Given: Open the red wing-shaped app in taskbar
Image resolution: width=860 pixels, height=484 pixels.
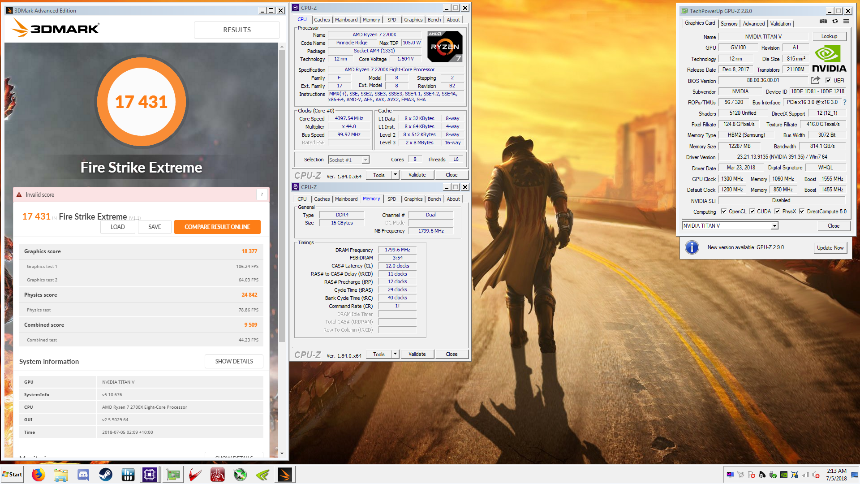Looking at the screenshot, I should (x=195, y=475).
